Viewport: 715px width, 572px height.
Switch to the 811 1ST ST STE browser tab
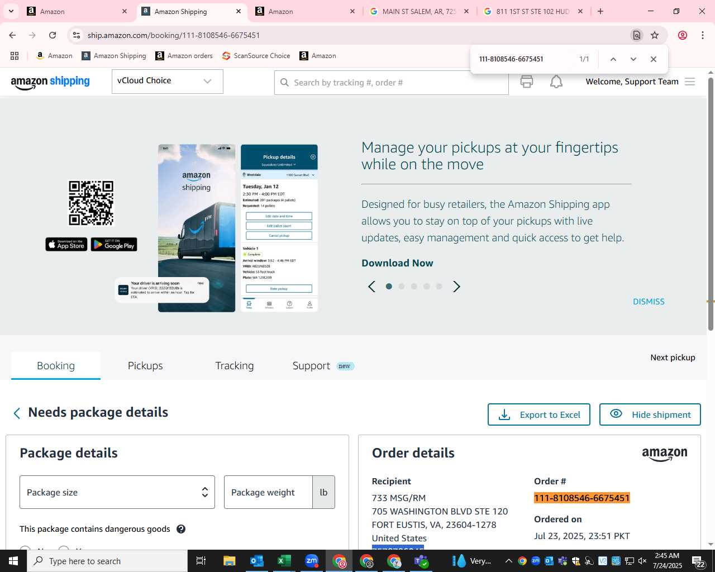(533, 11)
